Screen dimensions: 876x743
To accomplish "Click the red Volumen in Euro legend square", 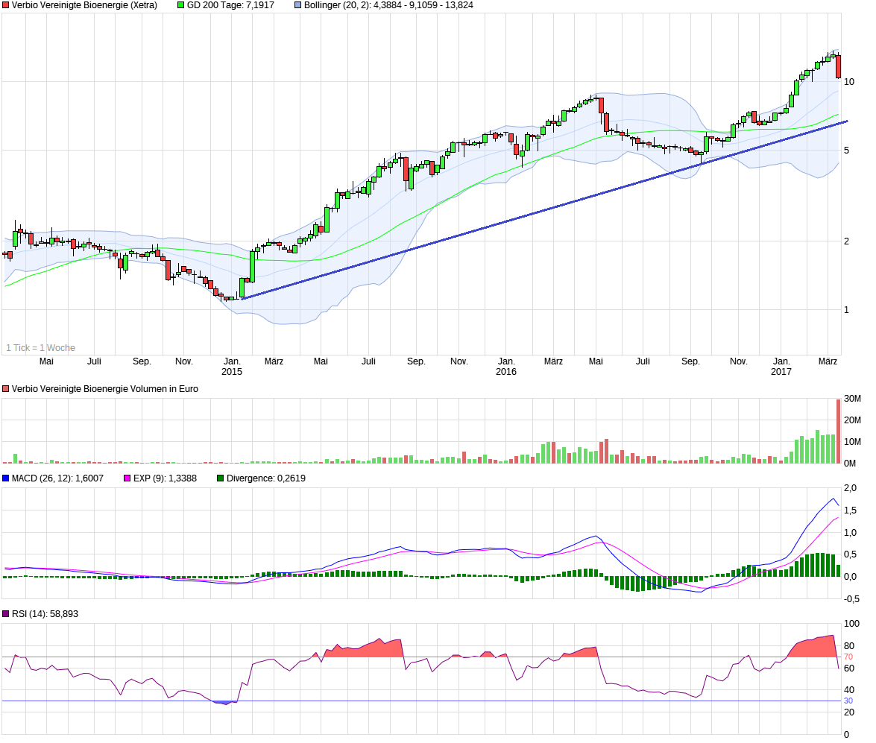I will 5,389.
